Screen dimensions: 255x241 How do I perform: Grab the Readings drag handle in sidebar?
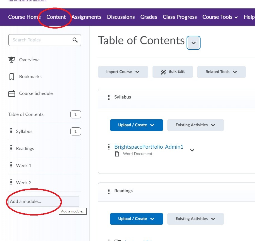click(x=11, y=148)
